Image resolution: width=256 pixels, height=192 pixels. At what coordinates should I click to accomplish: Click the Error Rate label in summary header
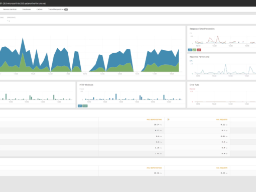11,18
